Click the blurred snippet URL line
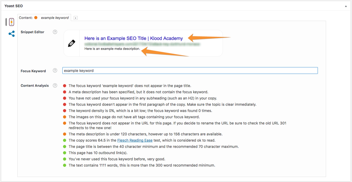 (x=143, y=44)
